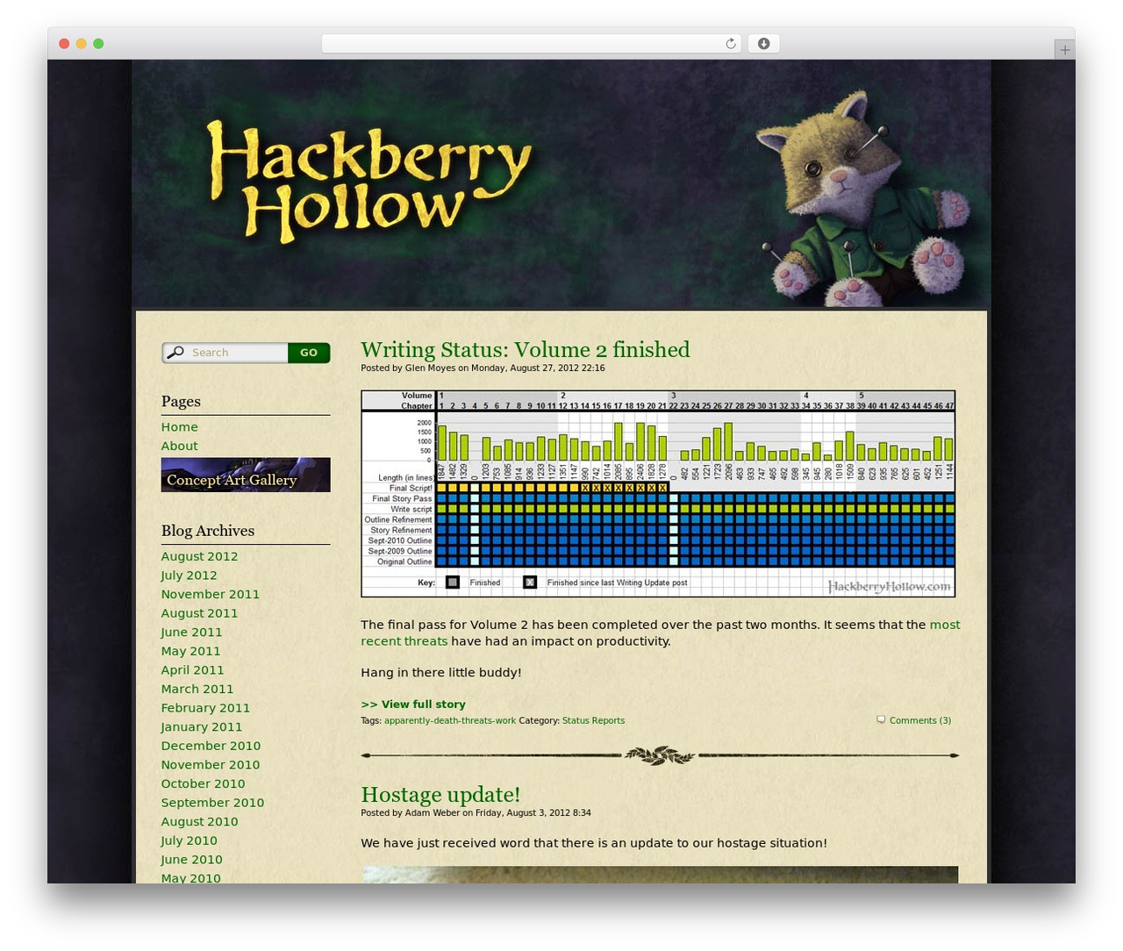Open the writing status chart image
This screenshot has height=951, width=1123.
[658, 494]
